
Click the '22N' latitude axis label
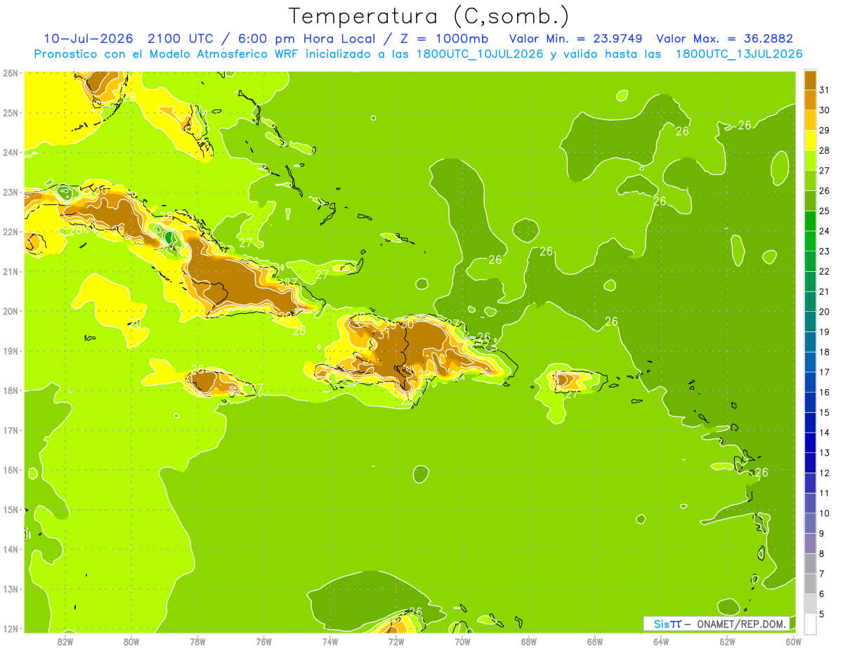pyautogui.click(x=11, y=232)
